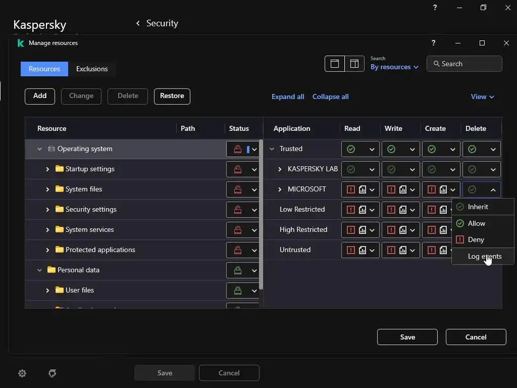
Task: Click the Resource column header
Action: (x=52, y=128)
